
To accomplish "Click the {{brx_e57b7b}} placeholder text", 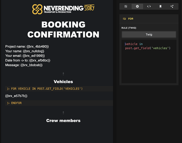I will 16,96.
